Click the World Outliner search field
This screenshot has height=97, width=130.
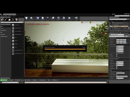click(x=118, y=19)
